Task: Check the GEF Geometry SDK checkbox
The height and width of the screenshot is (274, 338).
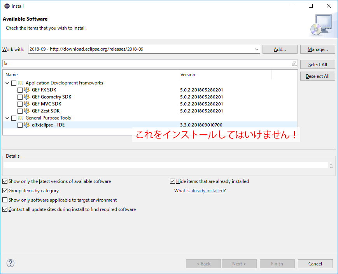Action: tap(20, 97)
